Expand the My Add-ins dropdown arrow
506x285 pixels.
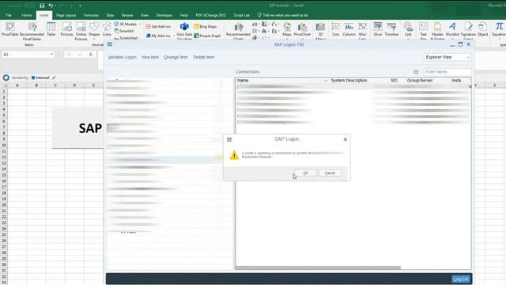coord(173,36)
